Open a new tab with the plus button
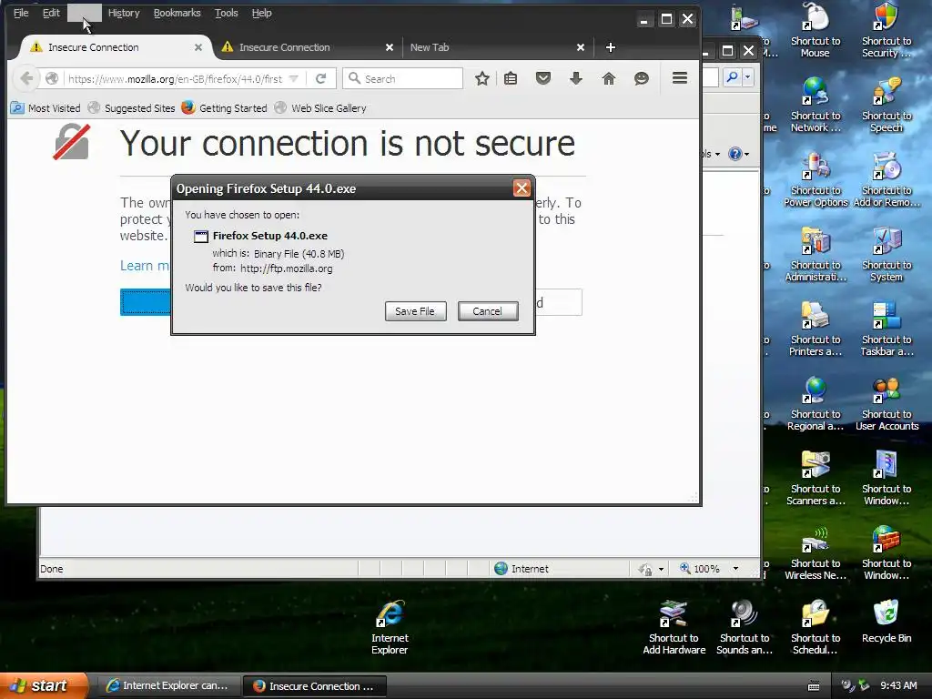932x699 pixels. click(x=611, y=47)
